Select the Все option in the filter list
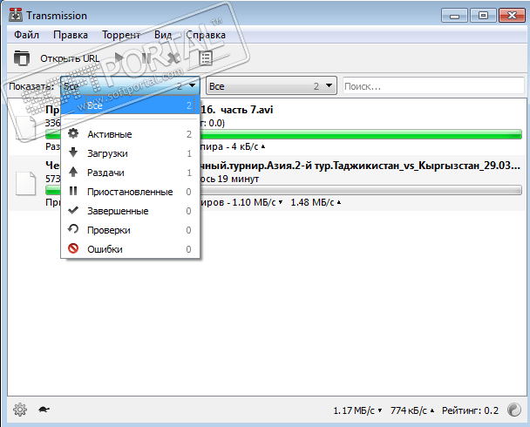 (131, 105)
